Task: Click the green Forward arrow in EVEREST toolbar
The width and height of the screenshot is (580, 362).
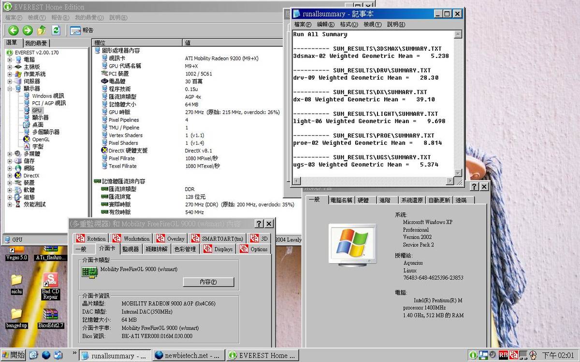Action: pos(28,30)
